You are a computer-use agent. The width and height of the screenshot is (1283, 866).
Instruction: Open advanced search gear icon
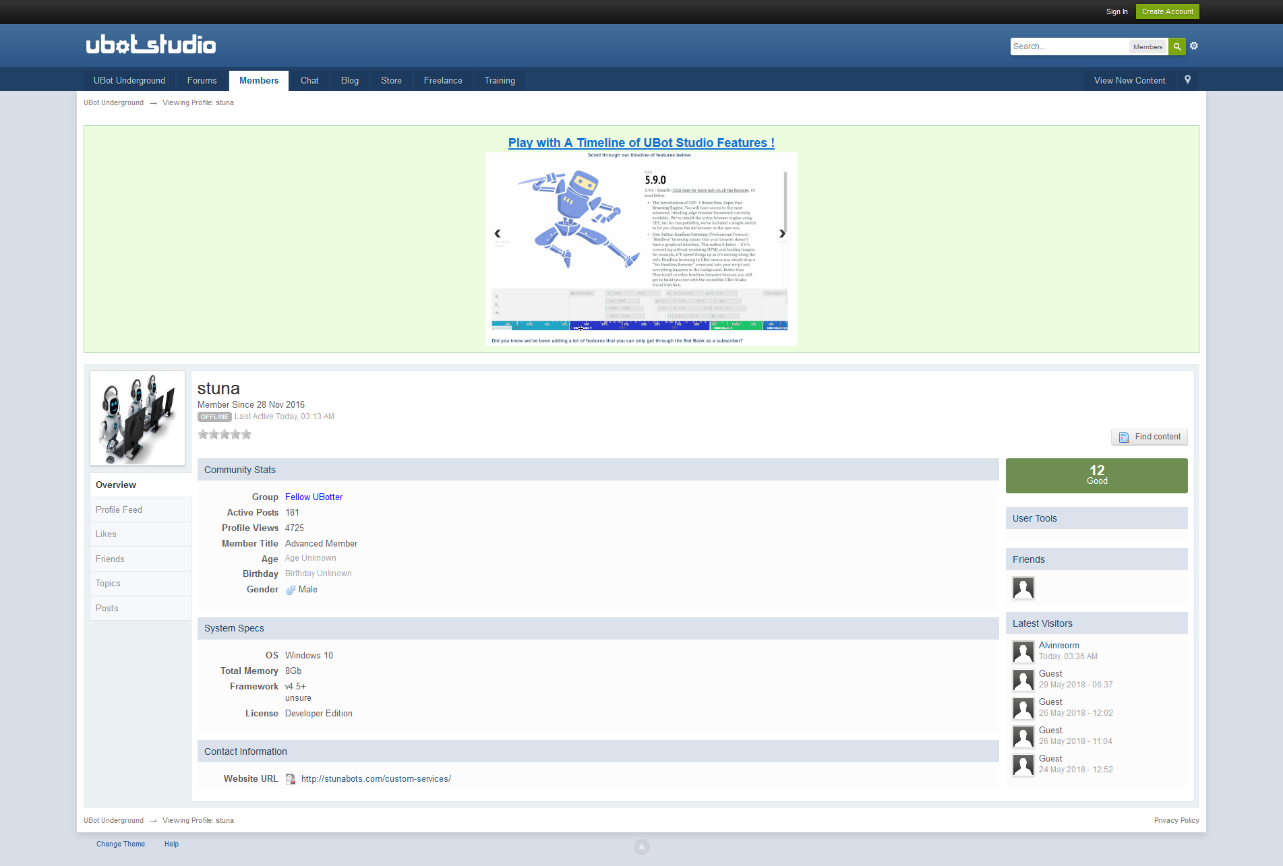[1194, 46]
